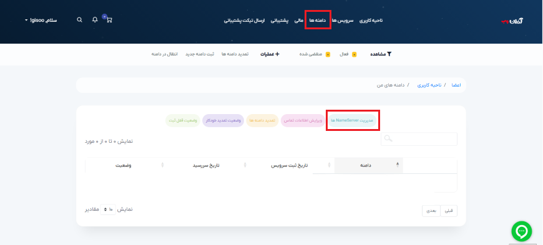Image resolution: width=543 pixels, height=245 pixels.
Task: Click «وضعیت قفل ثبت» pill button
Action: 183,120
